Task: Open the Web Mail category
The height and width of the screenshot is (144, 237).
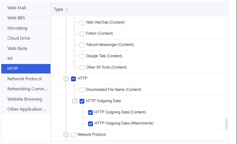Action: tap(17, 8)
